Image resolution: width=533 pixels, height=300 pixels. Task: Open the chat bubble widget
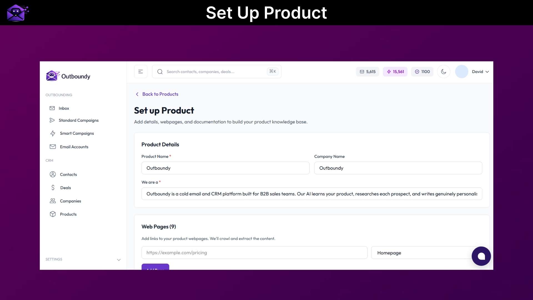pyautogui.click(x=481, y=256)
